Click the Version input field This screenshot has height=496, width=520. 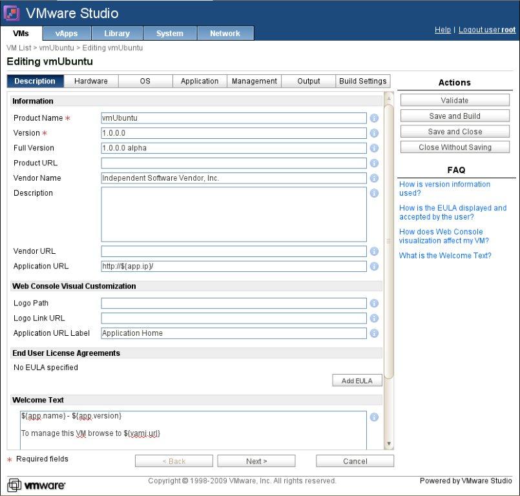[x=234, y=133]
